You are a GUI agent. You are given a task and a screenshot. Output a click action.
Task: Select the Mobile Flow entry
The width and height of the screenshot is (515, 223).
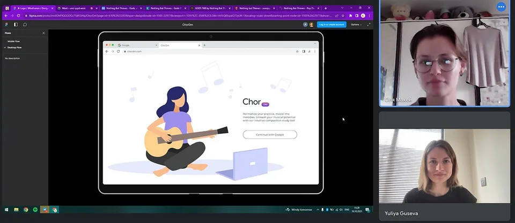(13, 41)
